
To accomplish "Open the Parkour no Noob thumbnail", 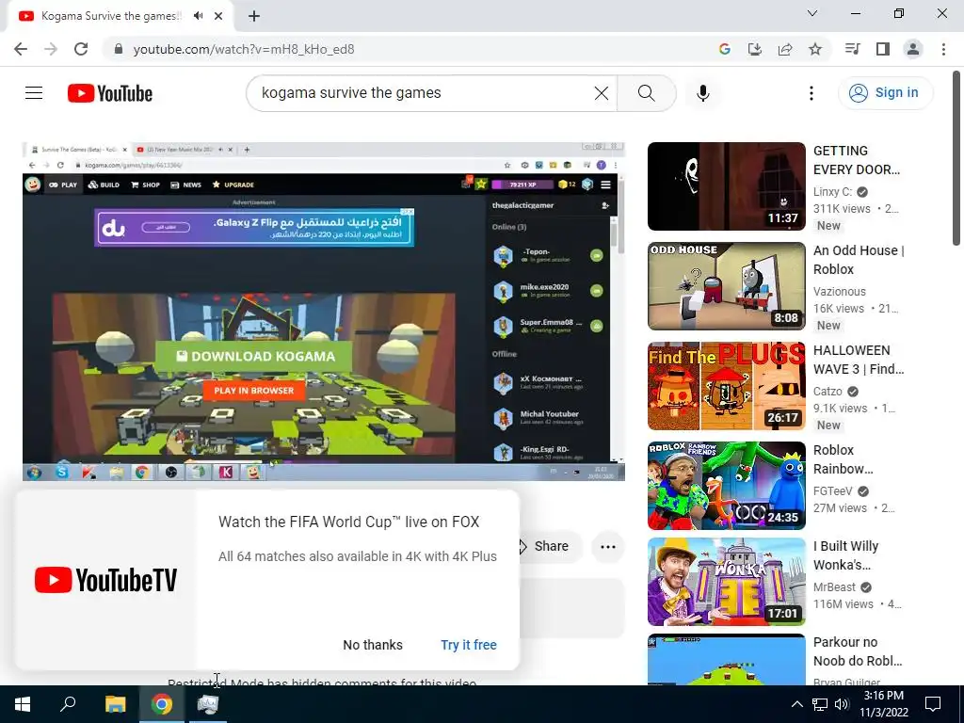I will (x=726, y=660).
